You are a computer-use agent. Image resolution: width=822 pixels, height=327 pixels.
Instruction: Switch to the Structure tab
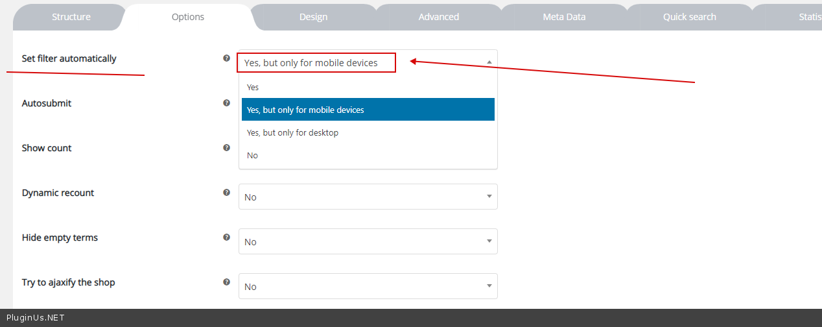(71, 17)
